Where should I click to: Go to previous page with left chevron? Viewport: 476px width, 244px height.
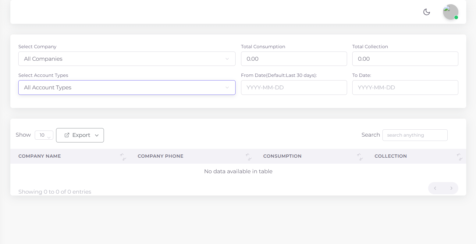point(435,188)
